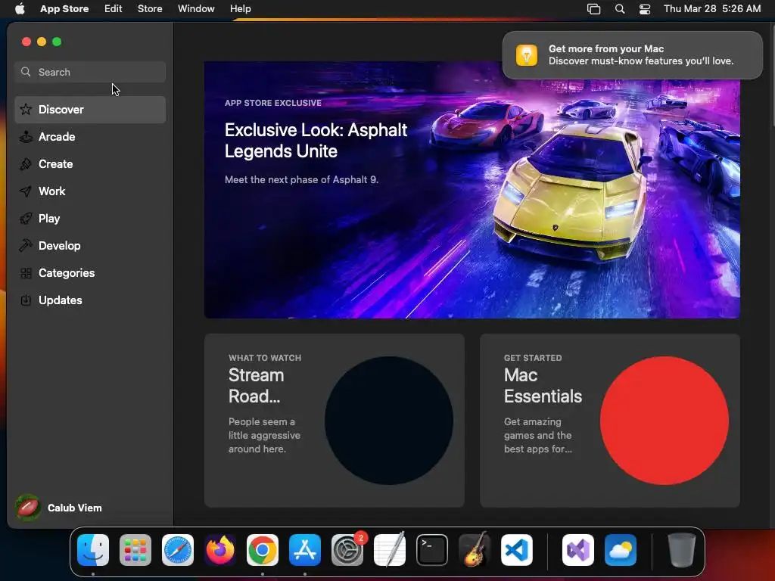The width and height of the screenshot is (775, 581).
Task: Open Control Center in the menu bar
Action: pyautogui.click(x=645, y=9)
